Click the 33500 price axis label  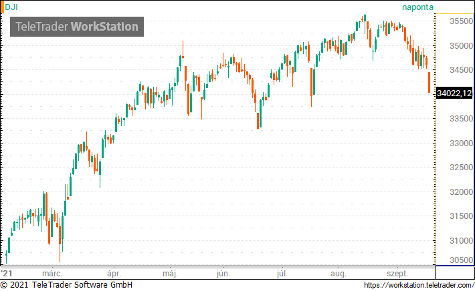tap(461, 119)
